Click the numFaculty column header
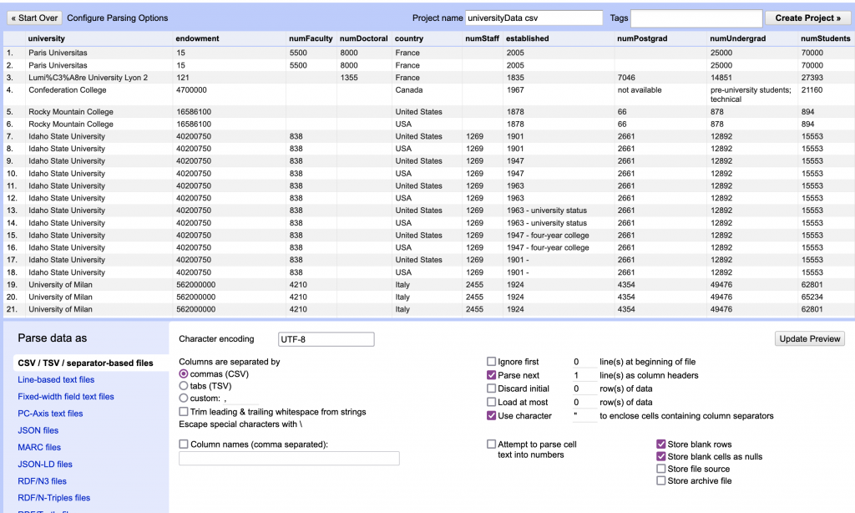The image size is (855, 513). [311, 38]
